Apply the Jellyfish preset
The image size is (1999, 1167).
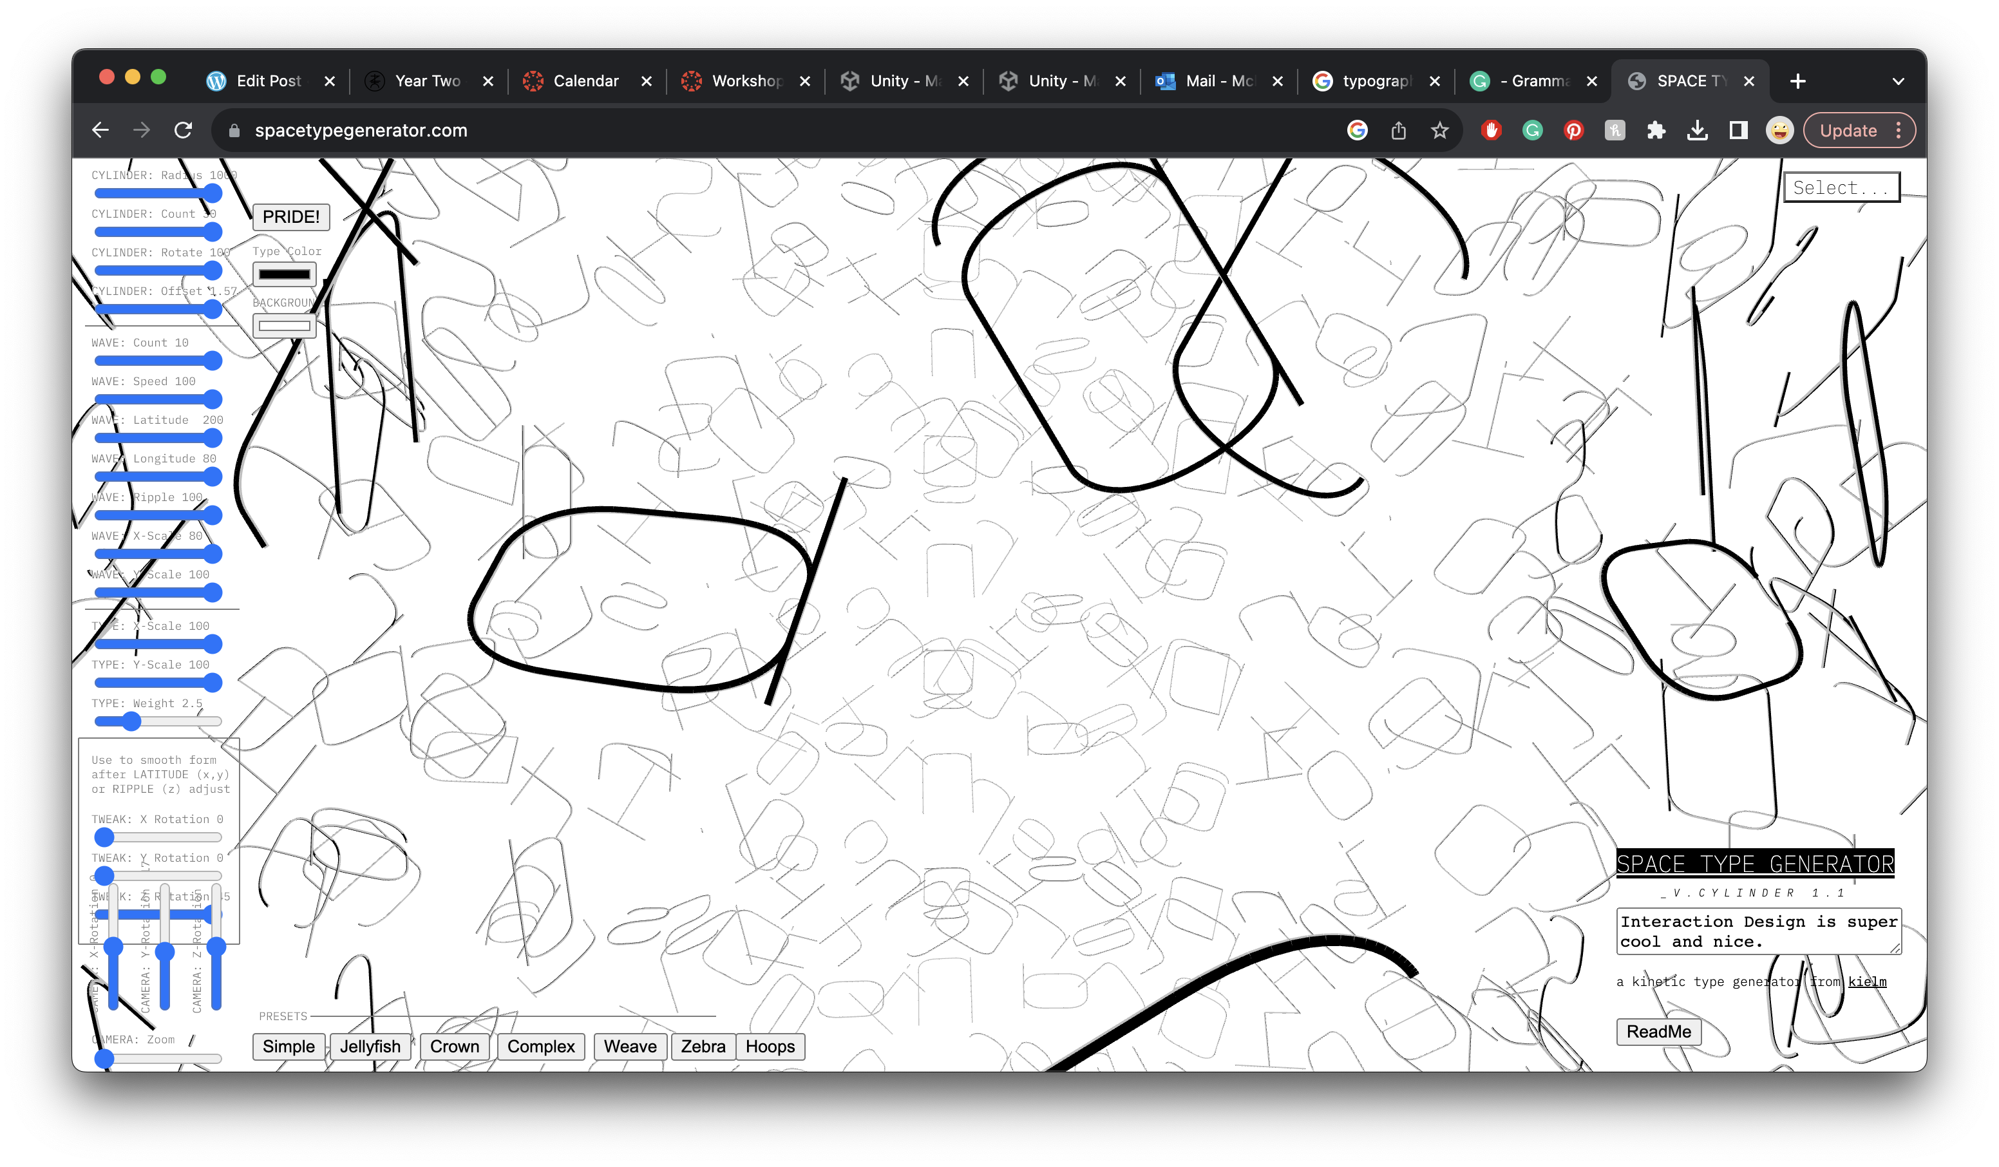coord(370,1047)
